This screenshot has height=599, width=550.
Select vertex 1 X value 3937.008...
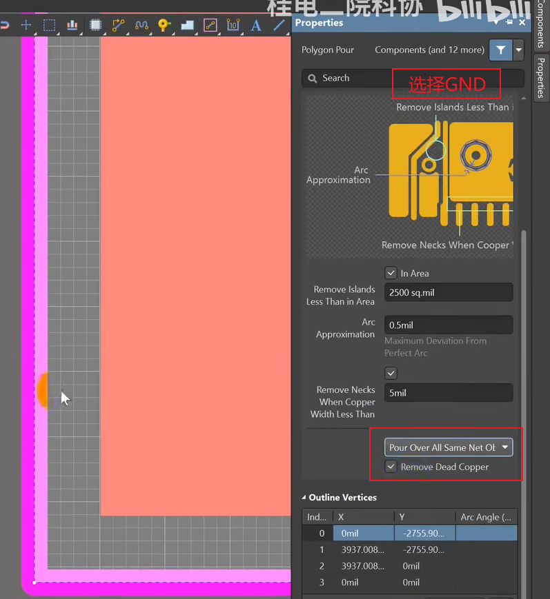click(x=364, y=550)
